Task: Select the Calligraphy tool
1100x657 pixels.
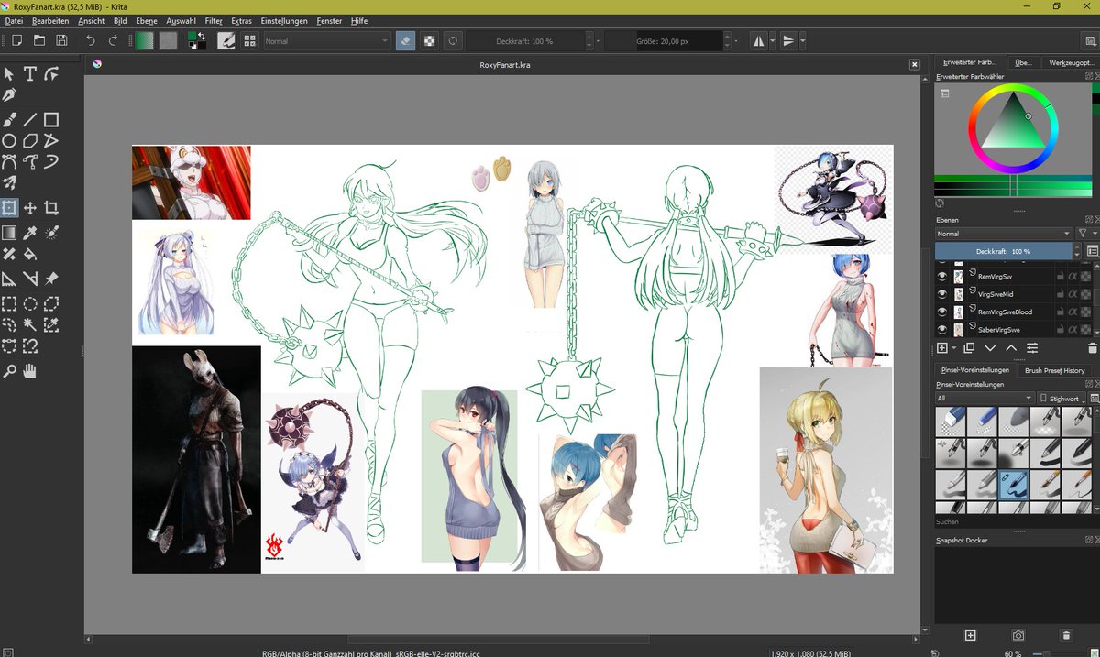Action: point(9,94)
